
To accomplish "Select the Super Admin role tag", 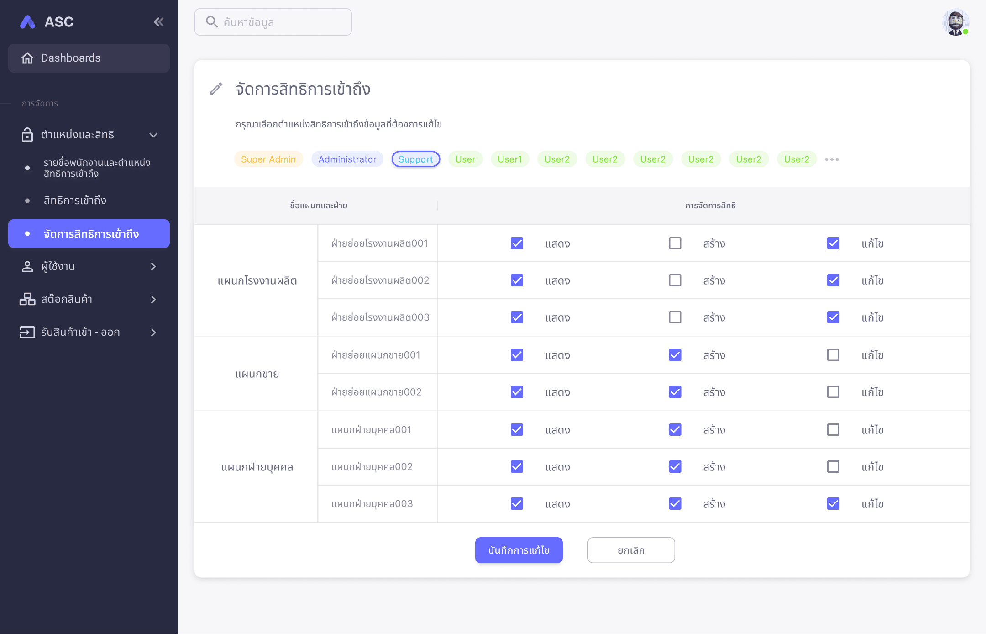I will (x=268, y=159).
